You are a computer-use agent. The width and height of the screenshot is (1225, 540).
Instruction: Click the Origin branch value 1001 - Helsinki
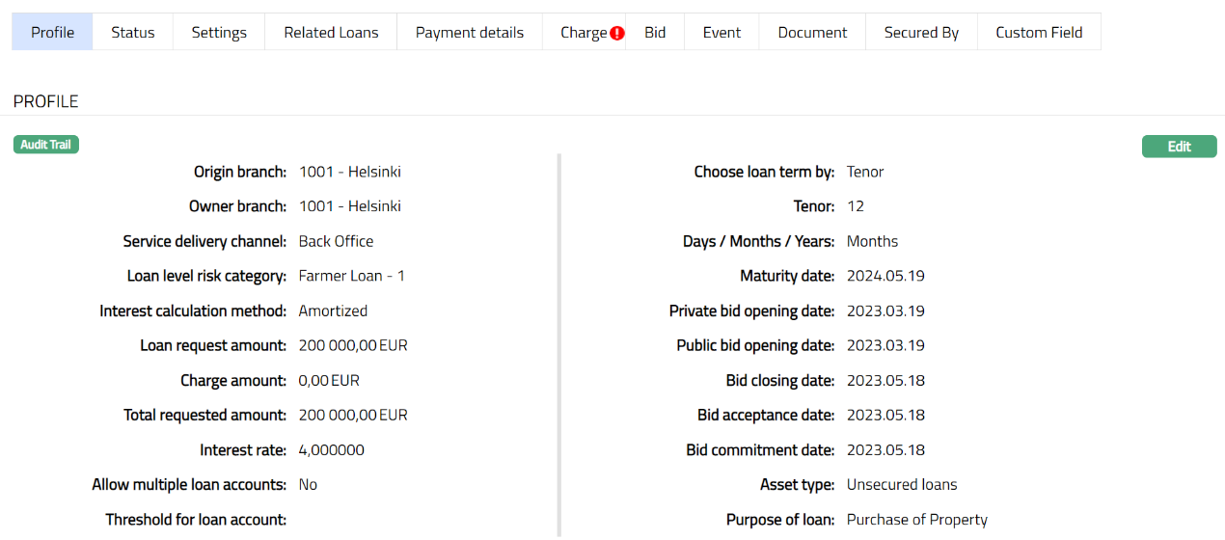pos(349,172)
